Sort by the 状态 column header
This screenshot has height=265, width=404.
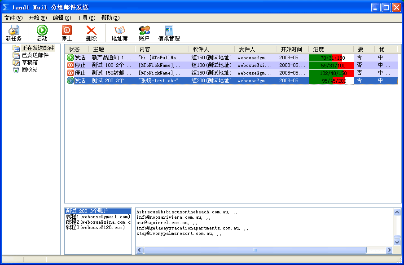click(76, 49)
